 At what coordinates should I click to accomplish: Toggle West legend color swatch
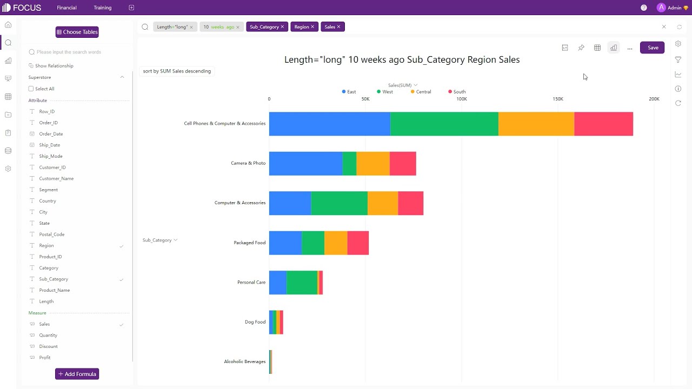379,92
